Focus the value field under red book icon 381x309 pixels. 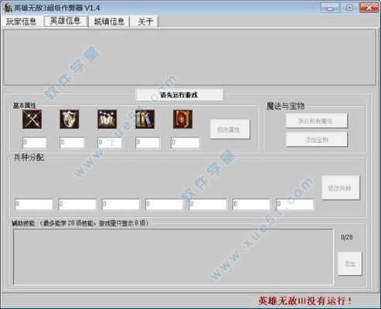185,142
